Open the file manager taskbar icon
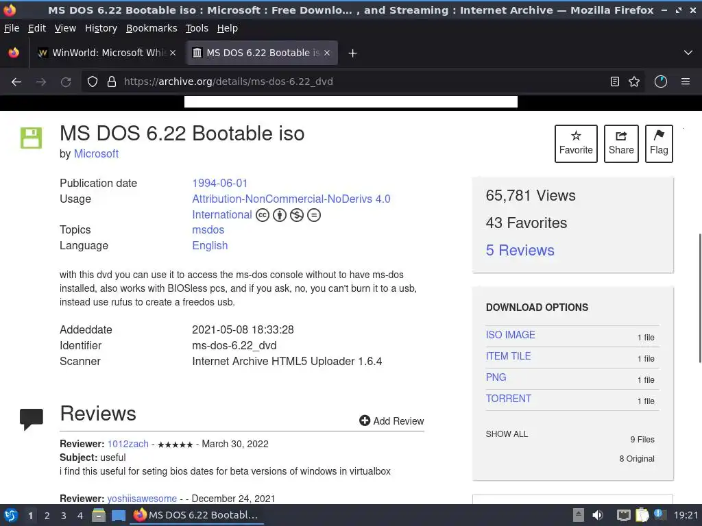This screenshot has height=526, width=702. [99, 515]
